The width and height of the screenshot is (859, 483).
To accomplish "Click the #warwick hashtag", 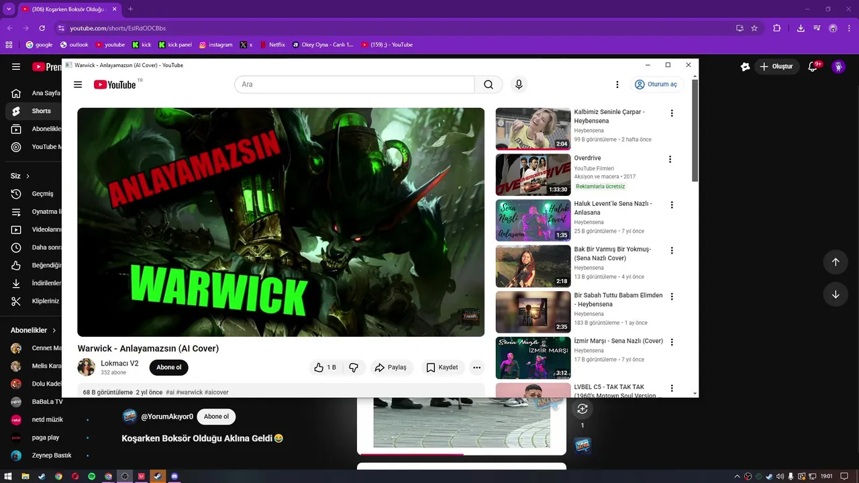I will (189, 392).
